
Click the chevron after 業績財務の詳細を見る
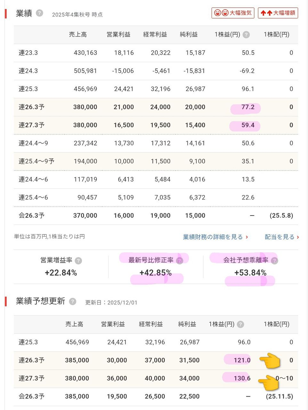tap(247, 237)
